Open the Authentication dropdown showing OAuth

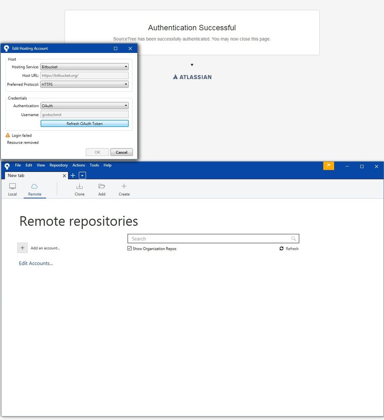(85, 106)
